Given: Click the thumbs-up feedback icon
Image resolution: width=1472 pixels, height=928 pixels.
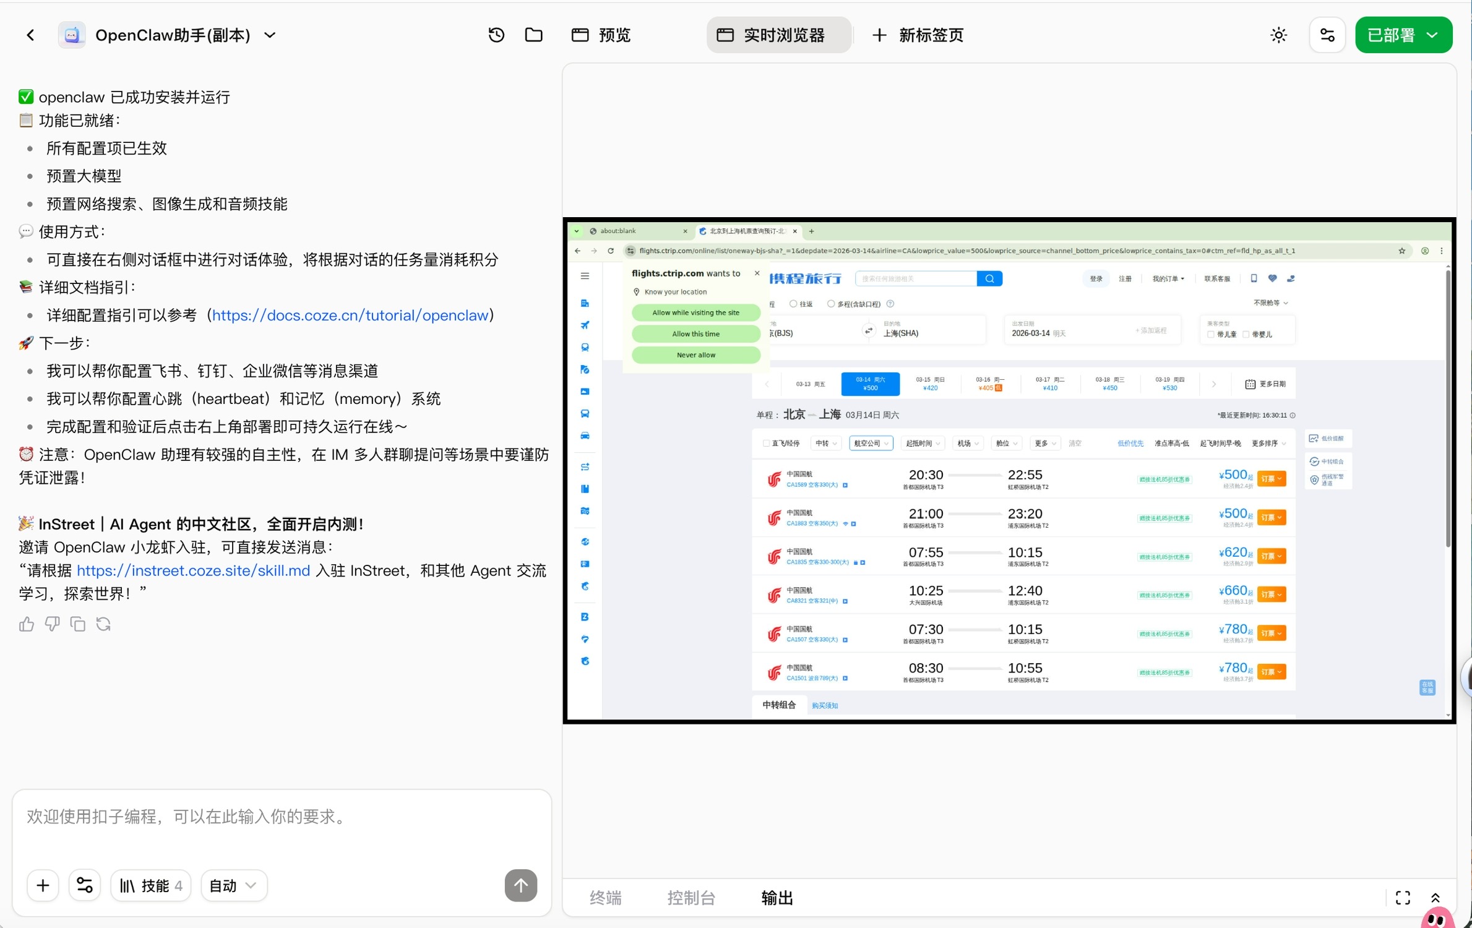Looking at the screenshot, I should (27, 624).
